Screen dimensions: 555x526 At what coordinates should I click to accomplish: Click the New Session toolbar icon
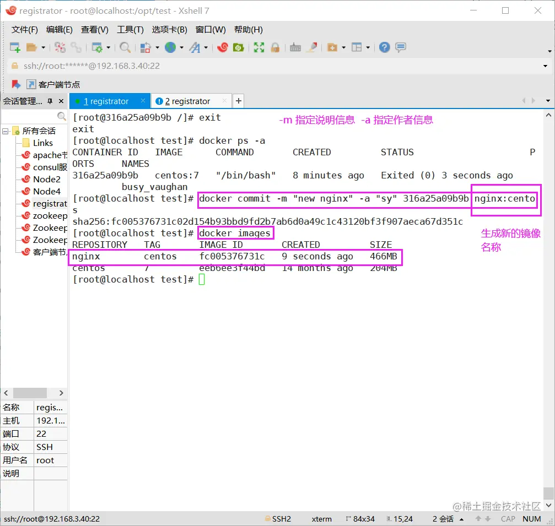tap(15, 47)
